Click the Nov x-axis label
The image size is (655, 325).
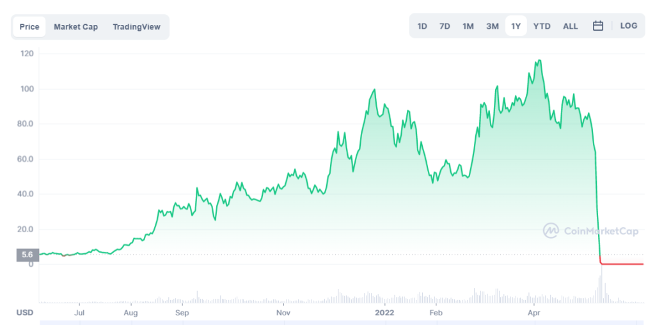click(x=283, y=312)
